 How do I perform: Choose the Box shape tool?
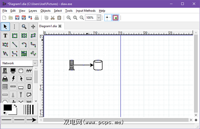click(15, 36)
